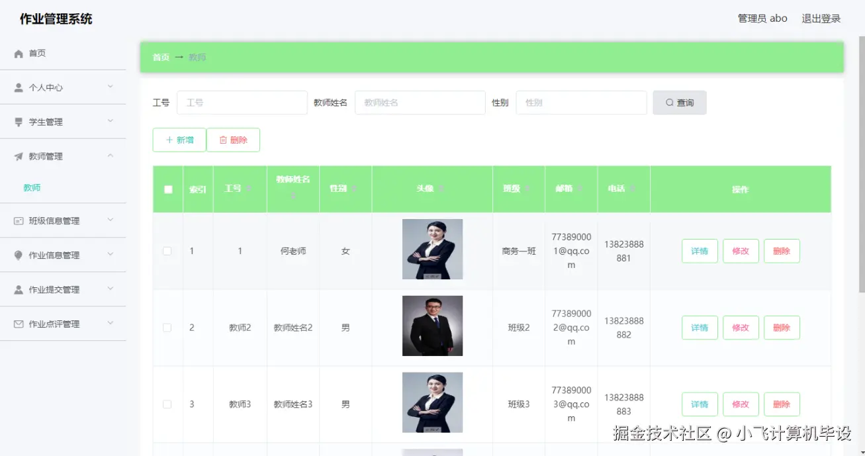Click the magnifier icon in 查询 button
The height and width of the screenshot is (456, 865).
click(670, 103)
